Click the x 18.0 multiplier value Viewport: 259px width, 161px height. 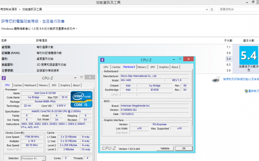tap(32, 141)
